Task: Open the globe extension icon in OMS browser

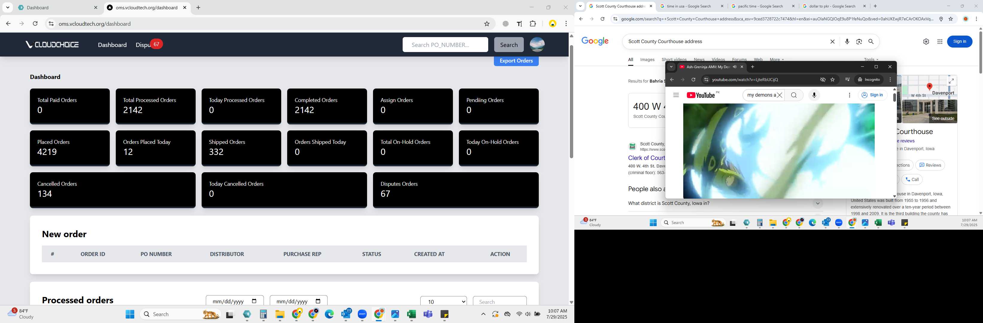Action: coord(506,24)
